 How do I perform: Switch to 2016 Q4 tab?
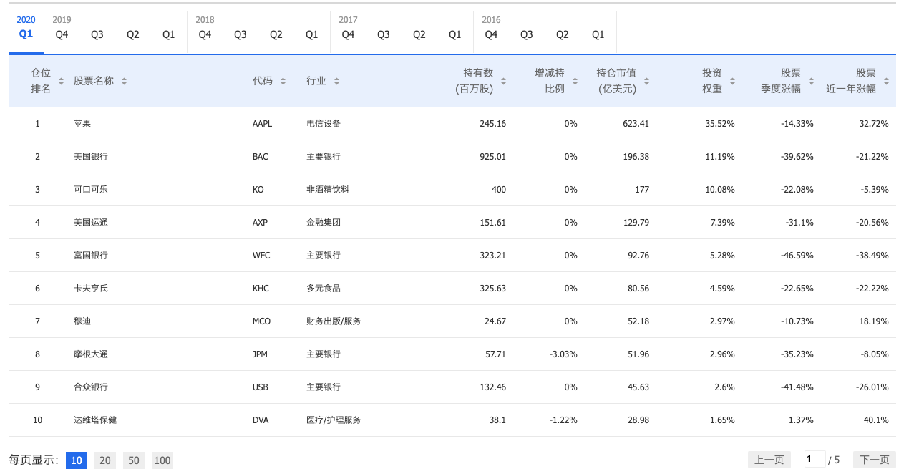tap(492, 34)
